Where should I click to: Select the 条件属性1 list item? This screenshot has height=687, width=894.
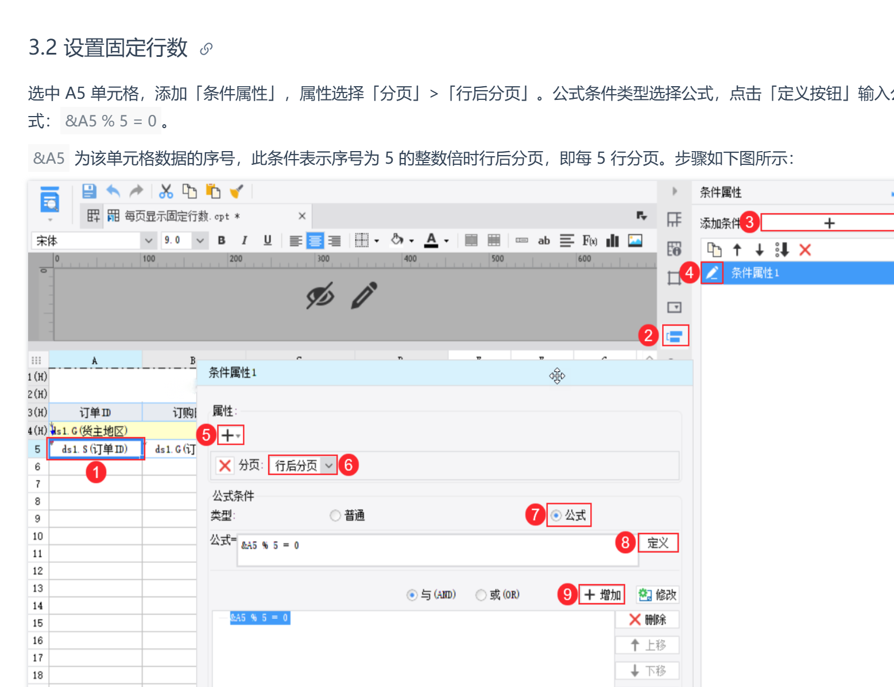click(x=797, y=273)
